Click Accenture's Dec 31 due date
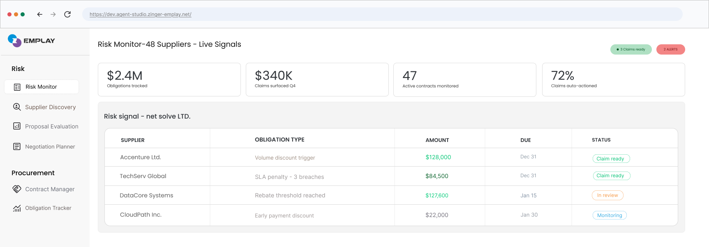 [x=528, y=157]
